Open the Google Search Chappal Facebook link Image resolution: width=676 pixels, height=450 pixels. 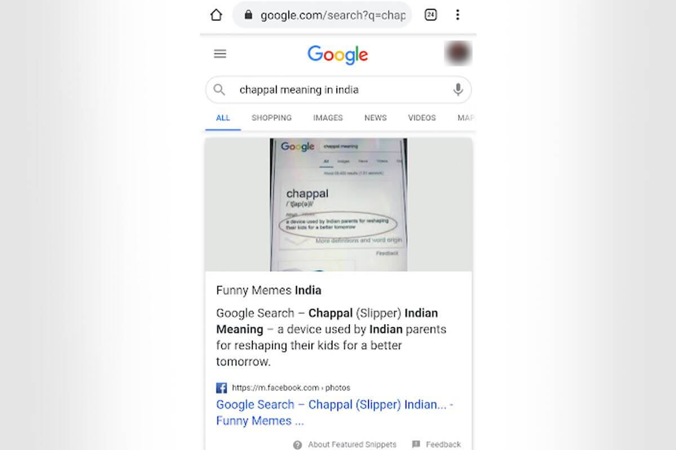[335, 412]
